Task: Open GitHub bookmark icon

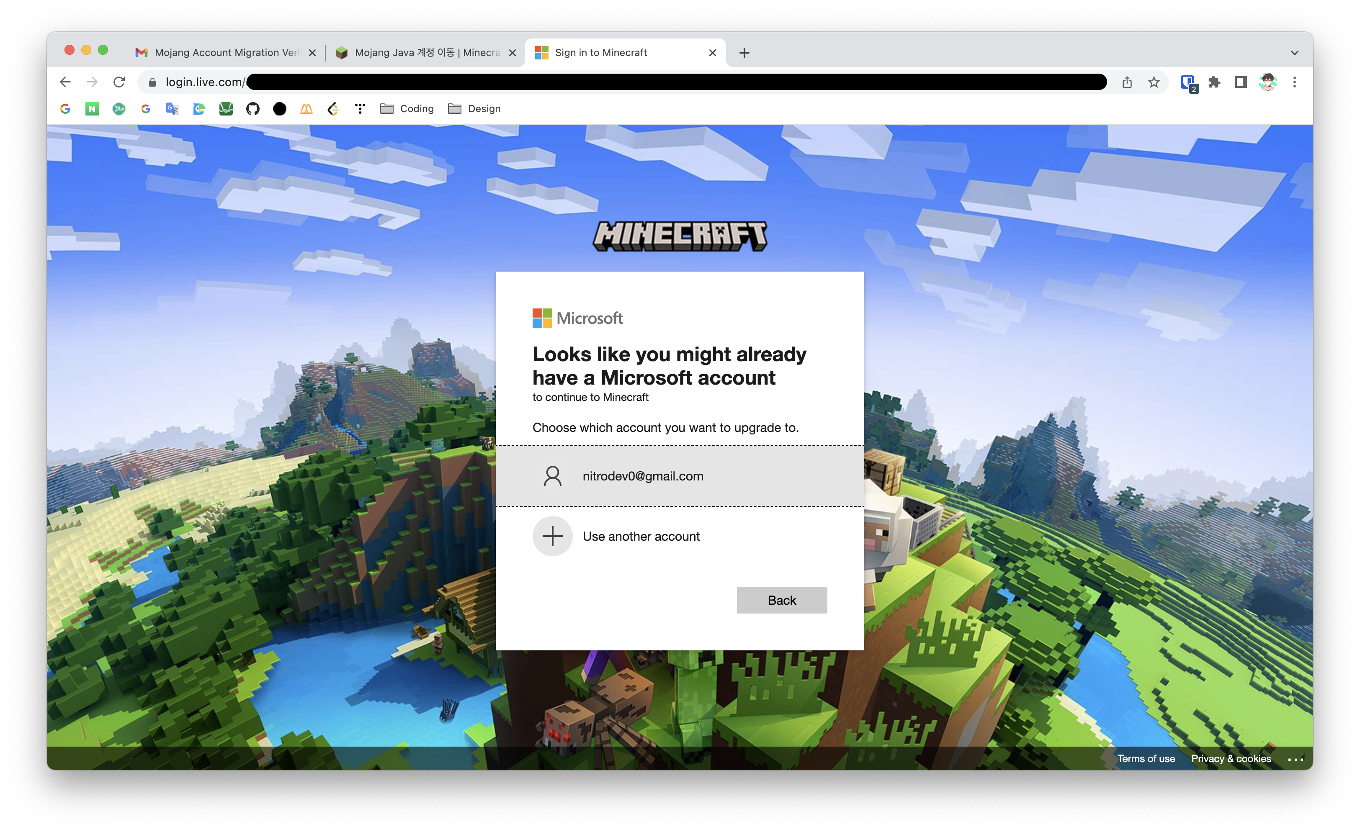Action: tap(253, 109)
